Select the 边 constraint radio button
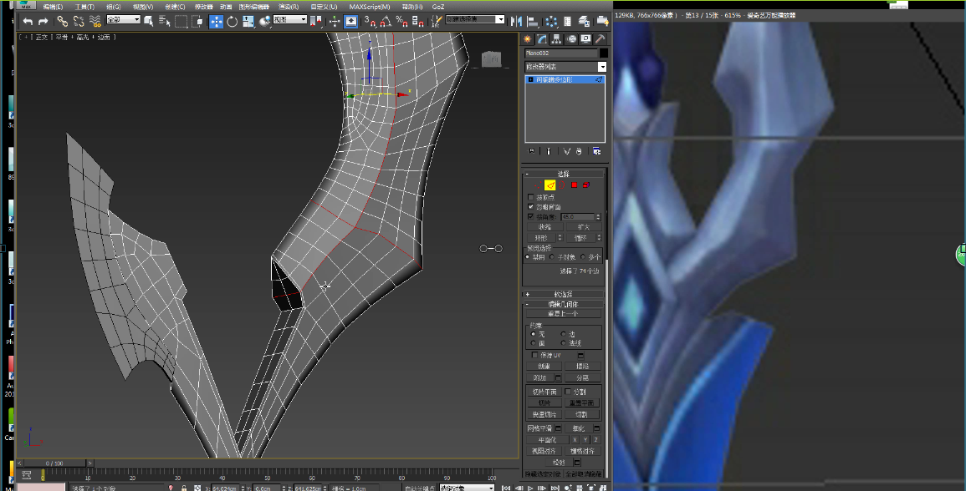This screenshot has width=966, height=491. click(x=563, y=334)
